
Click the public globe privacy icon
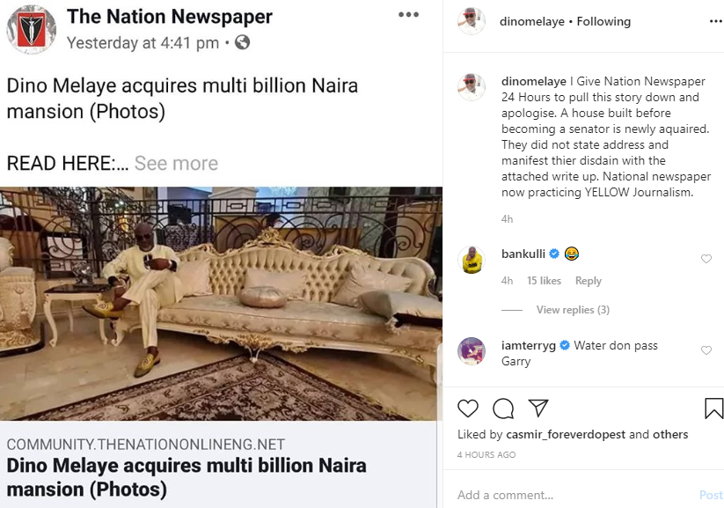242,42
